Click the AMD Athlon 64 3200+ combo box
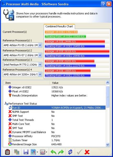Viewport: 113px width, 157px height. [x=22, y=74]
